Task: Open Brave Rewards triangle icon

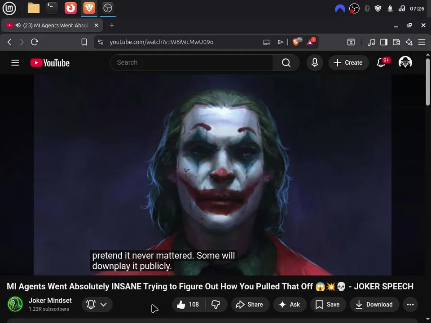Action: coord(311,42)
